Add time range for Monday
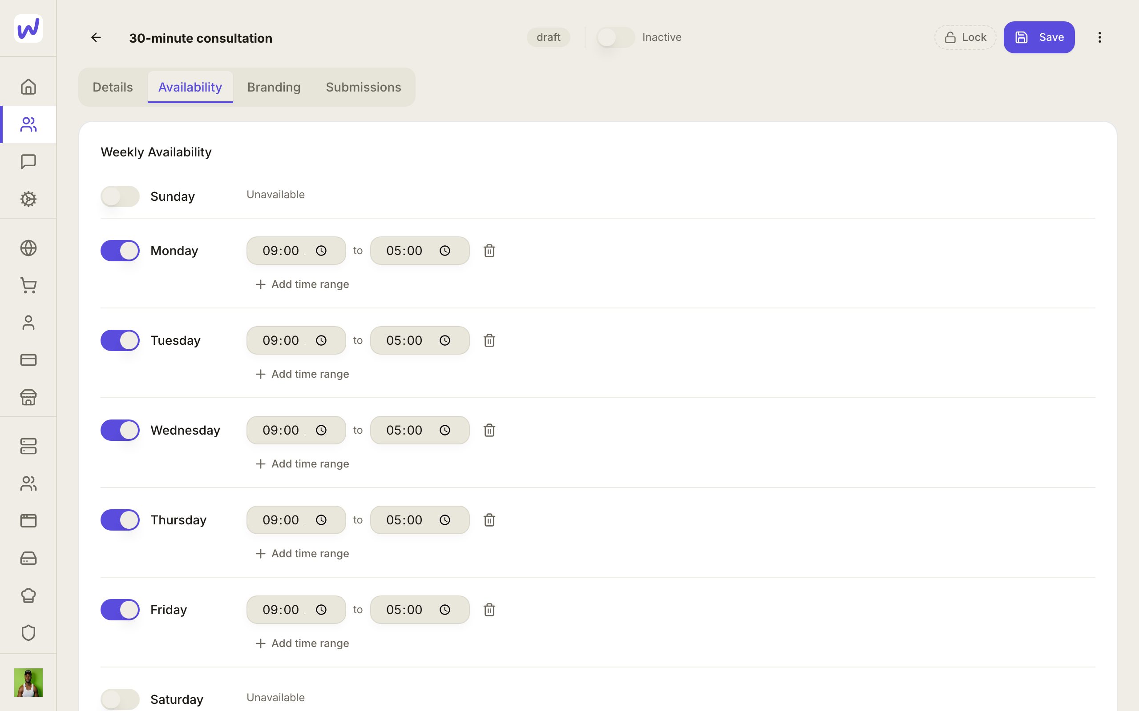Image resolution: width=1139 pixels, height=711 pixels. [302, 284]
